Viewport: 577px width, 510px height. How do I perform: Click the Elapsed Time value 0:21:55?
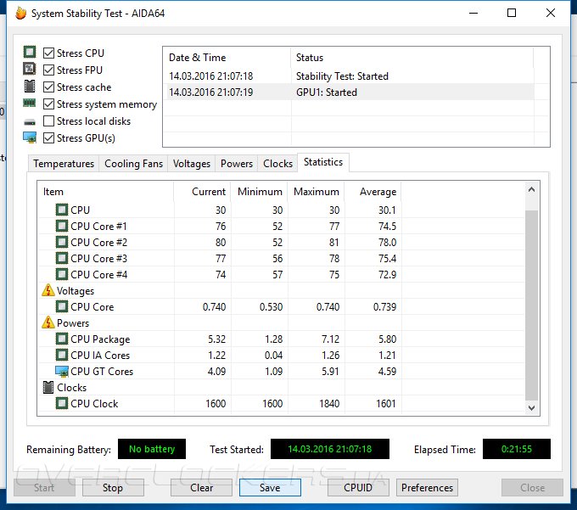tap(516, 449)
